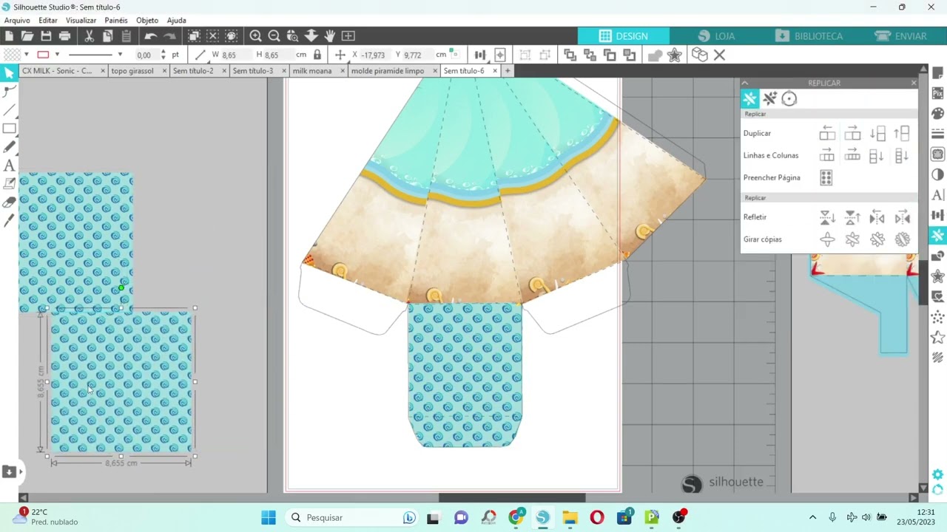This screenshot has height=532, width=947.
Task: Open a file using the folder icon
Action: (x=27, y=35)
